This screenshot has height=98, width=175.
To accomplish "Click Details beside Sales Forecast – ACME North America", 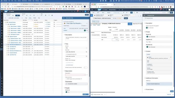I will [126, 18].
